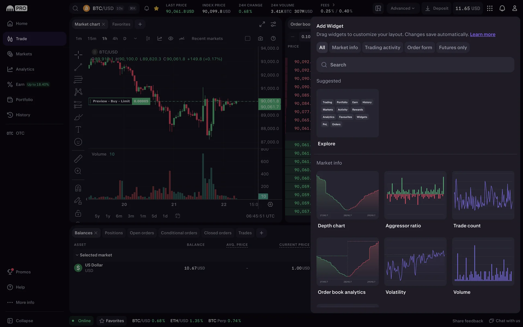Select the trend line drawing tool
Image resolution: width=523 pixels, height=327 pixels.
[78, 67]
